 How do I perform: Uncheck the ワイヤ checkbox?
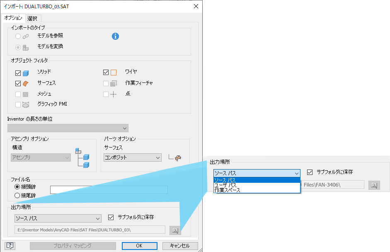[x=106, y=72]
